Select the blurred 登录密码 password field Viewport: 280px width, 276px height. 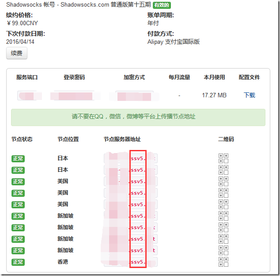[x=75, y=96]
